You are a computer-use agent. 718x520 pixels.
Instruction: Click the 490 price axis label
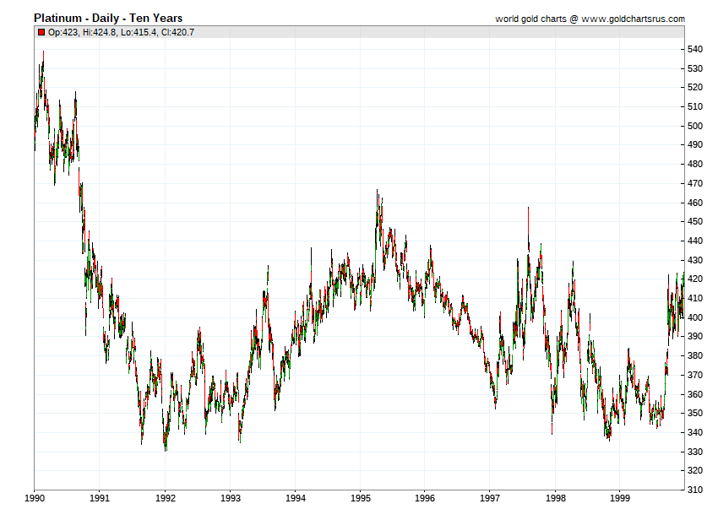click(695, 144)
